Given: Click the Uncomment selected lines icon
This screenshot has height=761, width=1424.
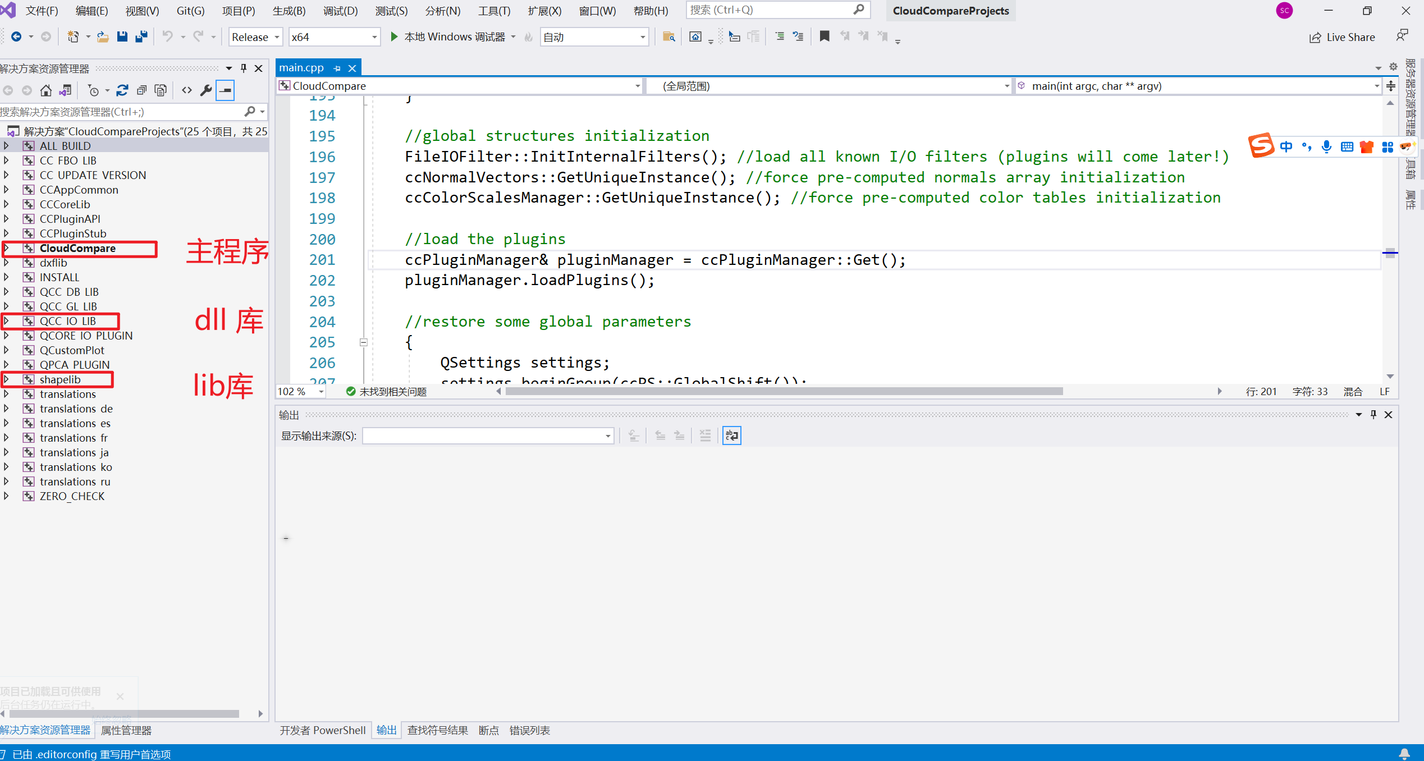Looking at the screenshot, I should pos(798,37).
